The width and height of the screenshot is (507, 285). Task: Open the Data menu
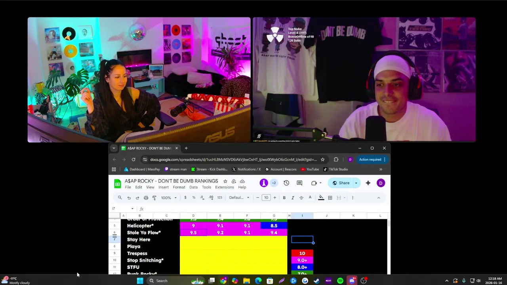tap(193, 187)
